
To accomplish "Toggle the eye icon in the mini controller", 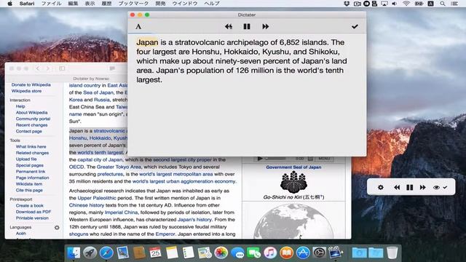I will pyautogui.click(x=436, y=188).
